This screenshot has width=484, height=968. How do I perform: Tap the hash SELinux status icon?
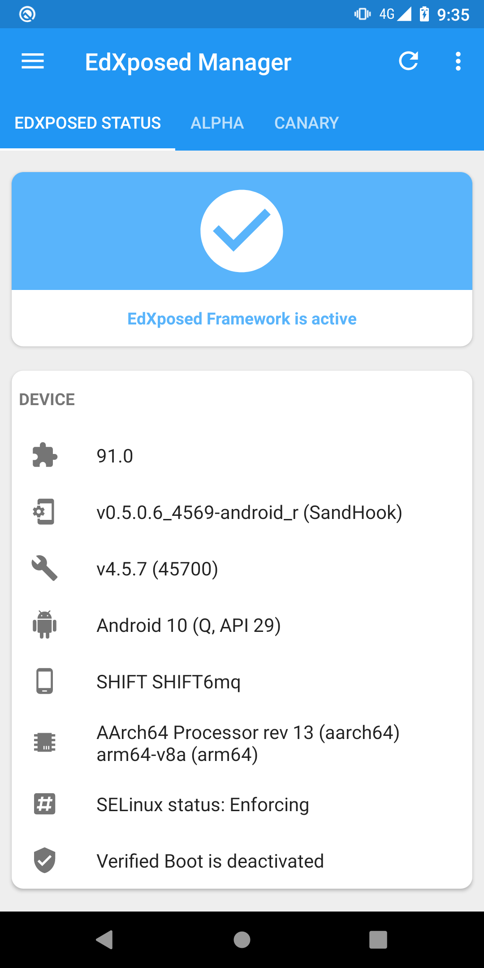[45, 804]
